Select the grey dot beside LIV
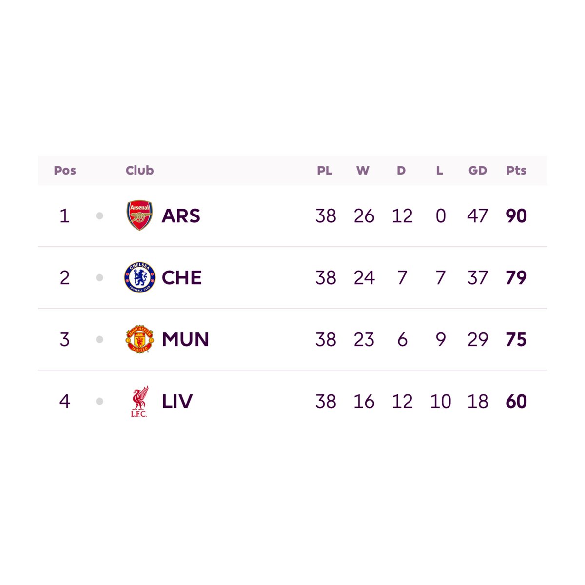 pos(99,401)
